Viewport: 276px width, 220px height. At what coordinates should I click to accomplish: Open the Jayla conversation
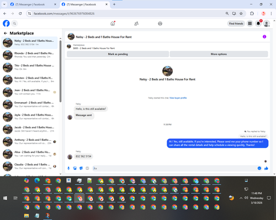[30, 117]
